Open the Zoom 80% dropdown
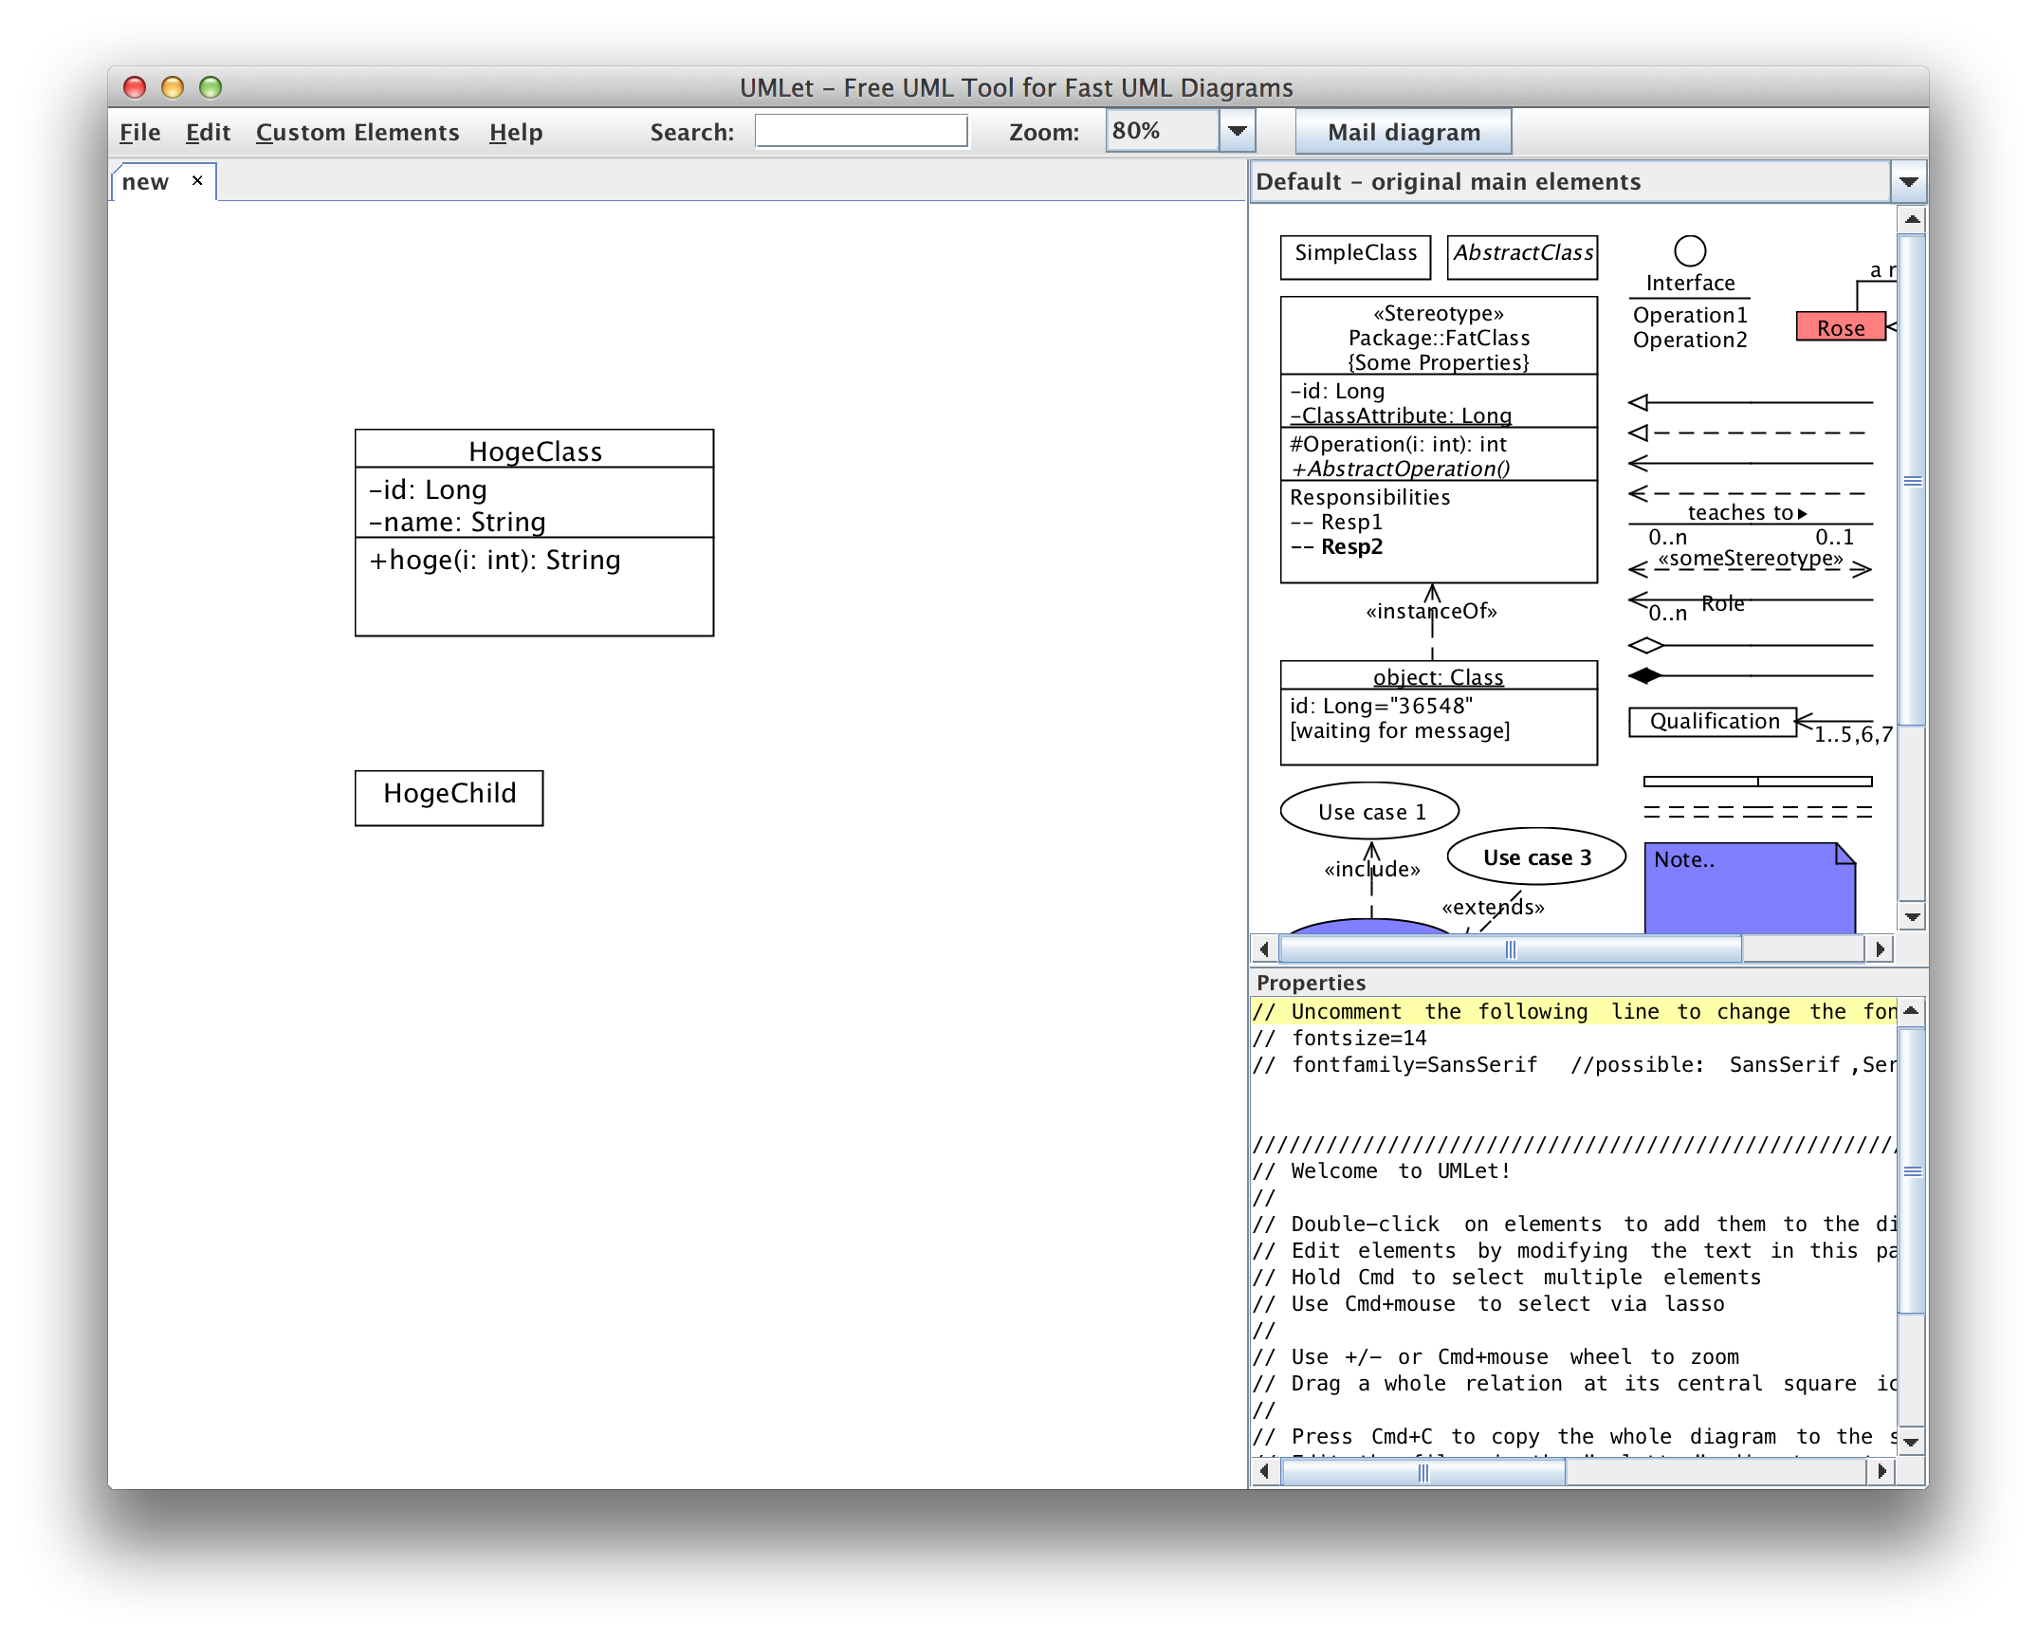 (1238, 131)
